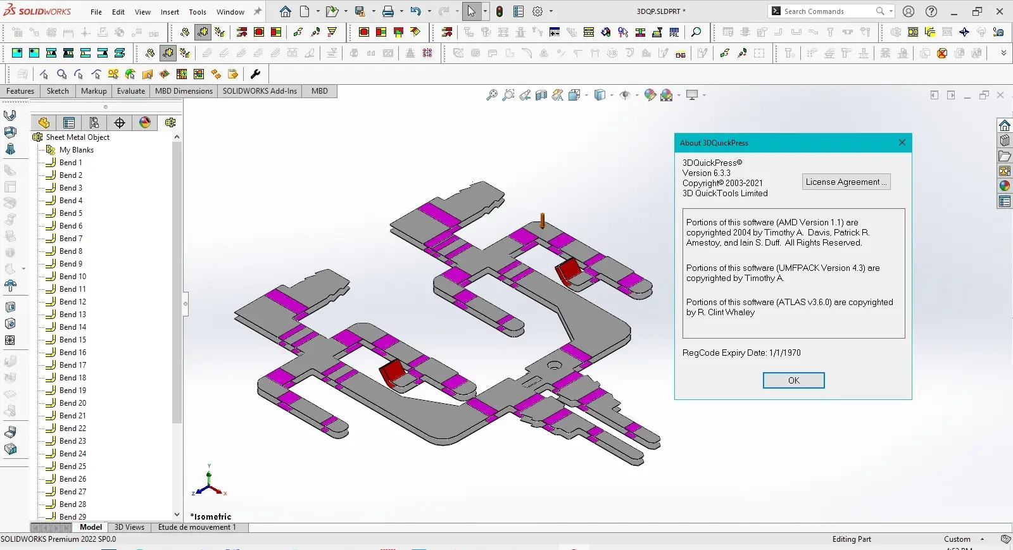Expand the Select tool dropdown arrow

tap(485, 11)
